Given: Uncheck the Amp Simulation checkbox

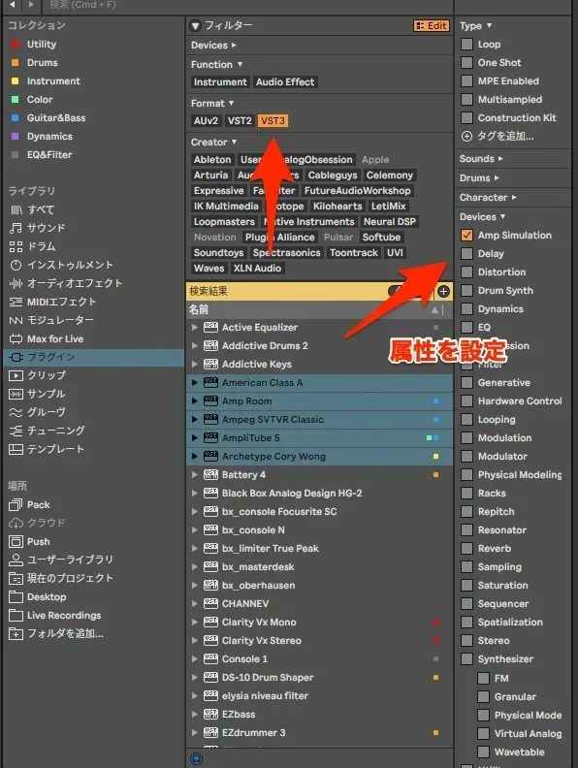Looking at the screenshot, I should pyautogui.click(x=466, y=235).
